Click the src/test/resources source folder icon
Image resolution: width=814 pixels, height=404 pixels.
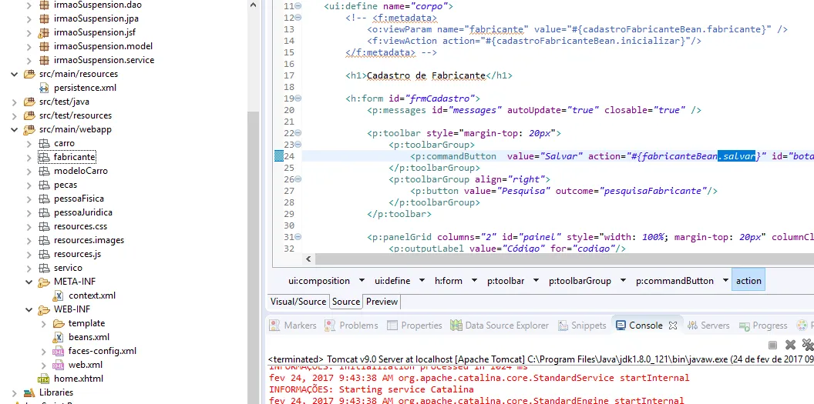pos(29,115)
